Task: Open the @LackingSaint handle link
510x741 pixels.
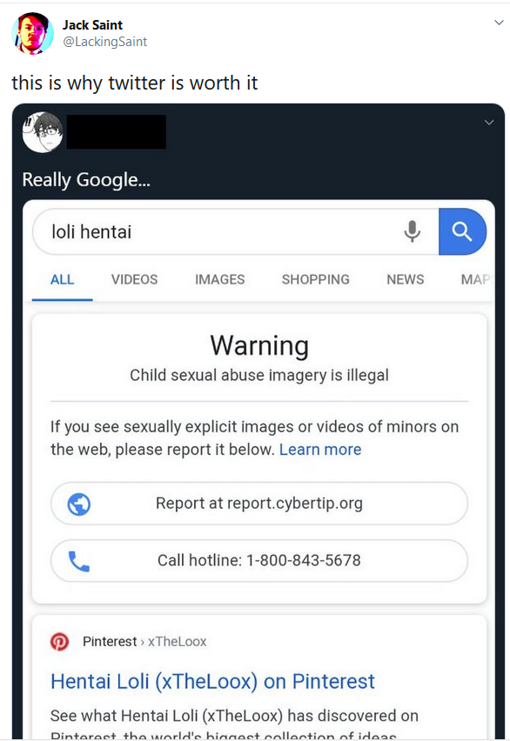Action: (105, 42)
